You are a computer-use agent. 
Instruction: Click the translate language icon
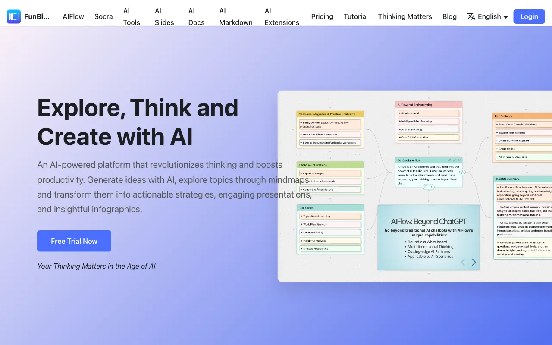[x=471, y=16]
